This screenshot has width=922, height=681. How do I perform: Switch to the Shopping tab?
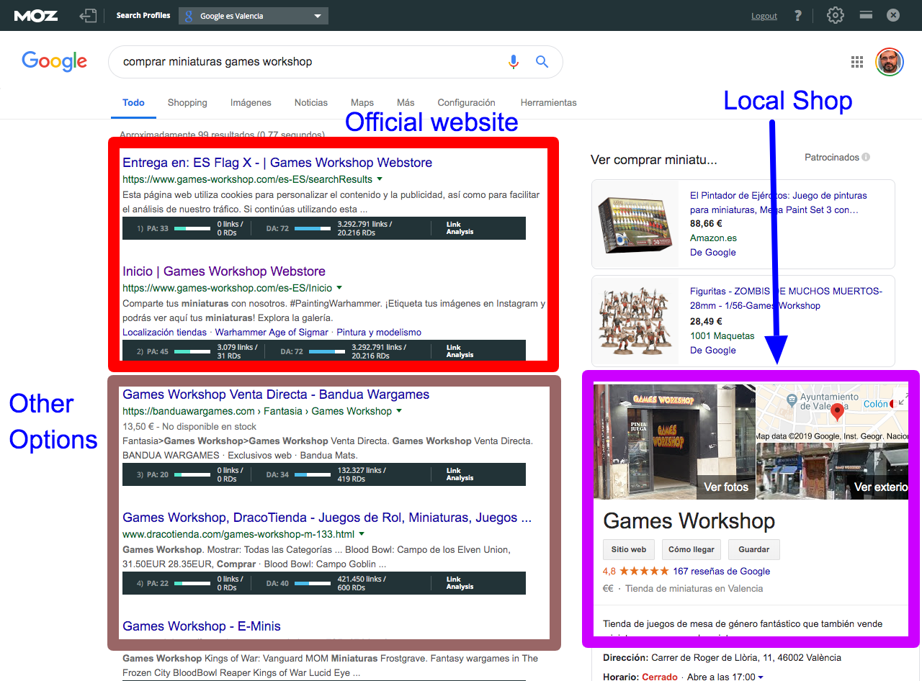coord(187,102)
